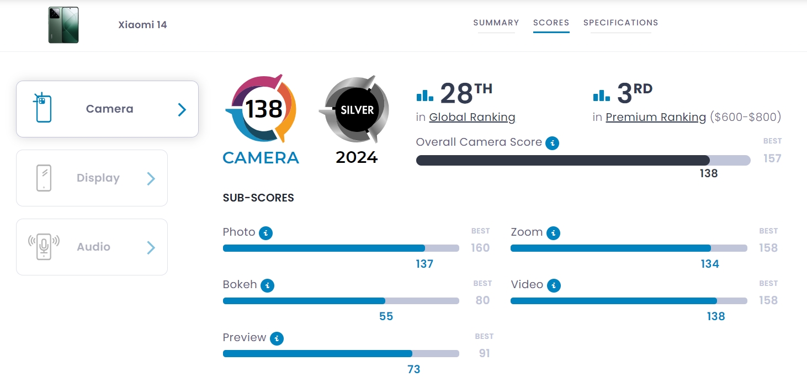
Task: Switch to the Summary tab
Action: point(496,23)
